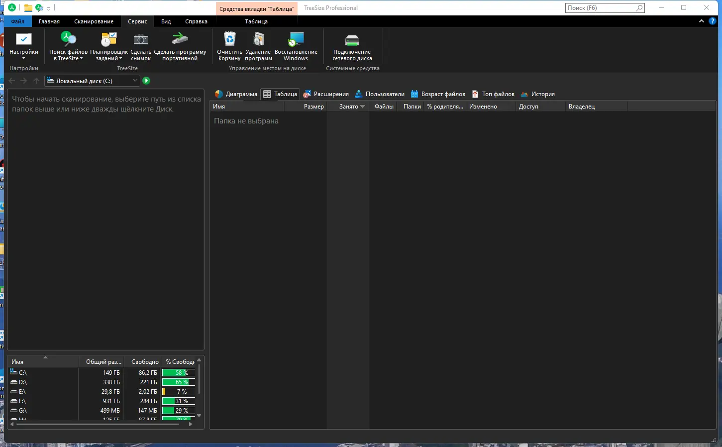Image resolution: width=722 pixels, height=447 pixels.
Task: Open the Удаление программ tool
Action: 259,46
